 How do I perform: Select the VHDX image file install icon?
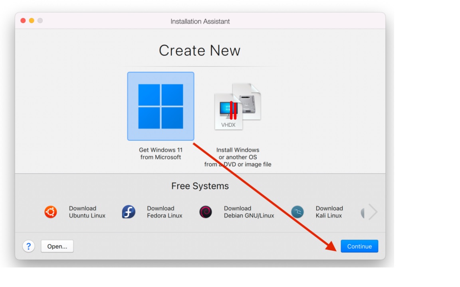(x=237, y=106)
